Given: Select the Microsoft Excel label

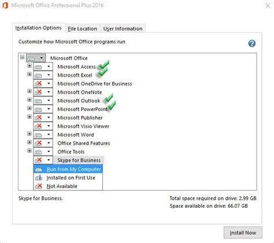Looking at the screenshot, I should 75,75.
